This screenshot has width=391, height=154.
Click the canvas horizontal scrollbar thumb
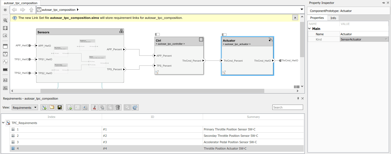pyautogui.click(x=152, y=91)
